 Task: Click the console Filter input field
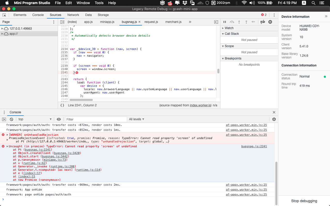pyautogui.click(x=96, y=119)
